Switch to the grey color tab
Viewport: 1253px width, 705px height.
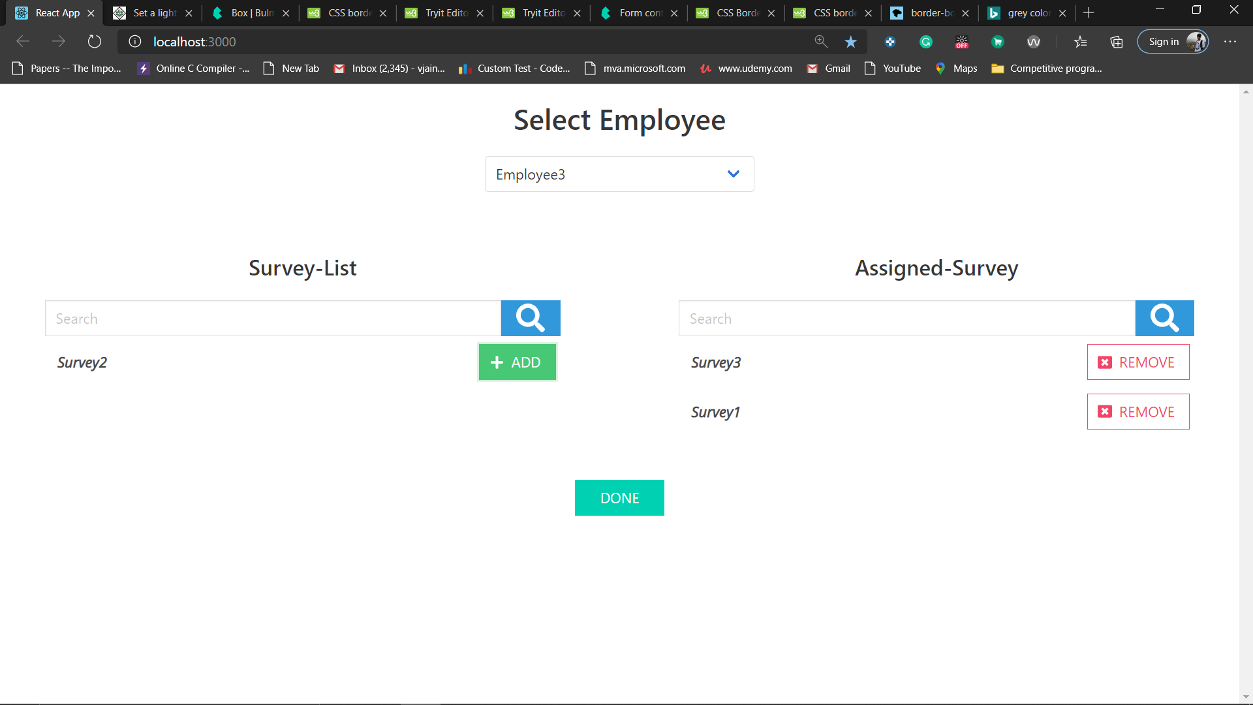pos(1028,13)
